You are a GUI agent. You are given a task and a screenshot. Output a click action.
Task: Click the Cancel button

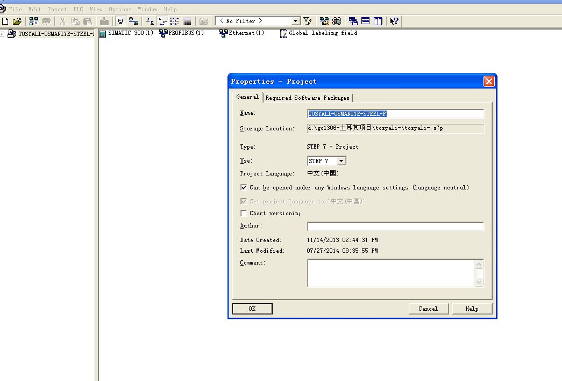[428, 309]
